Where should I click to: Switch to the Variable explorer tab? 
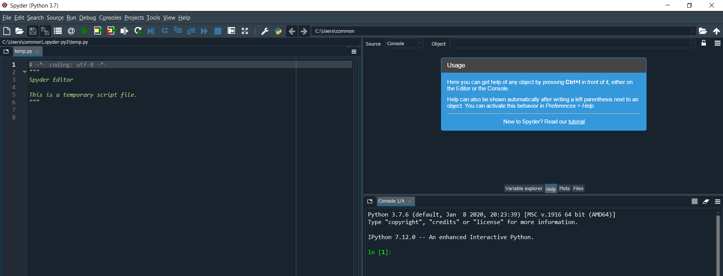tap(524, 189)
